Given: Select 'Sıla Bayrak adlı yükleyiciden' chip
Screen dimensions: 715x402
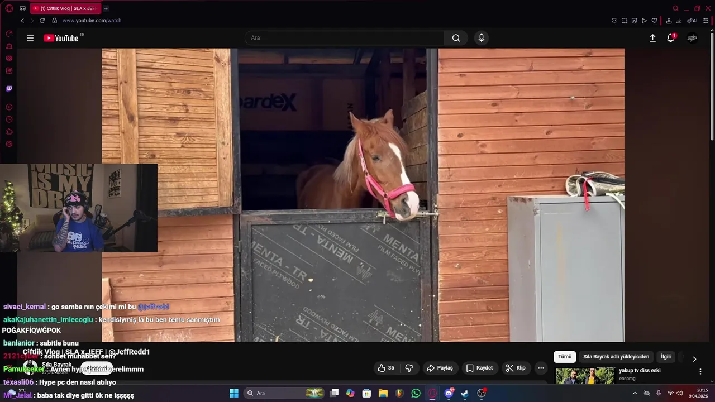Looking at the screenshot, I should click(616, 357).
